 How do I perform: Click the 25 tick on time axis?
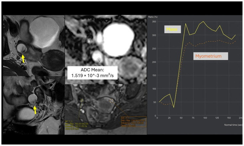point(169,118)
